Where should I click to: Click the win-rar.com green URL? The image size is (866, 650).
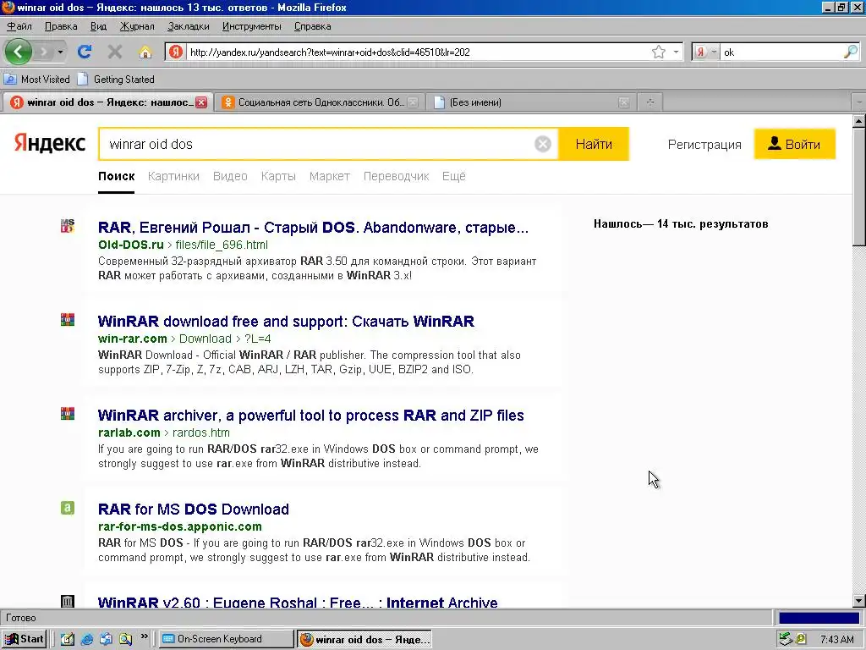[x=133, y=339]
